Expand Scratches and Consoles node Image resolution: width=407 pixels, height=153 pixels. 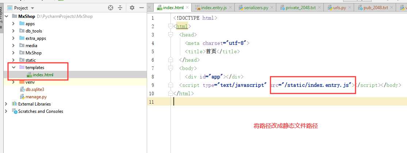point(6,111)
